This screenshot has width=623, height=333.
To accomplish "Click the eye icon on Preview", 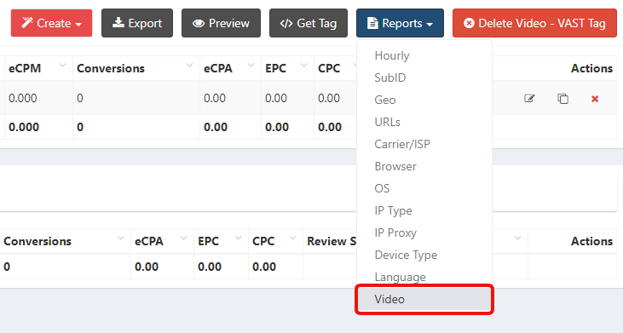I will 199,23.
